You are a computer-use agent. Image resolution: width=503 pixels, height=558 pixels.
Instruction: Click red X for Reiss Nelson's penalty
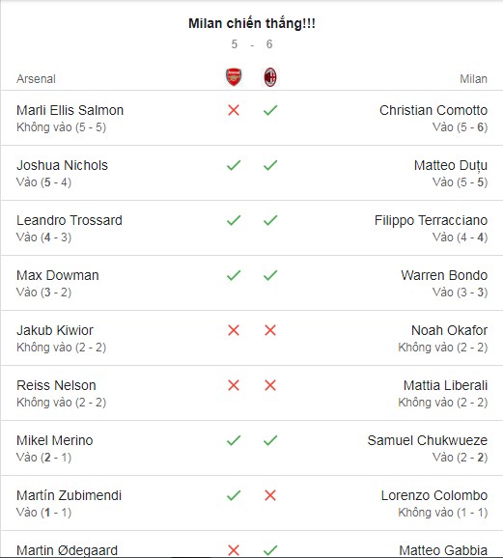pos(234,385)
